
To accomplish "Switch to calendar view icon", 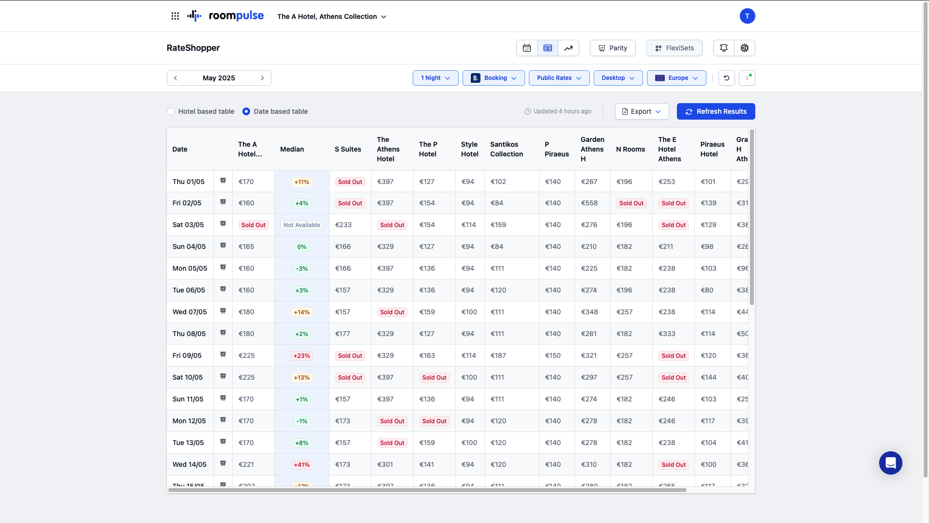I will tap(527, 48).
